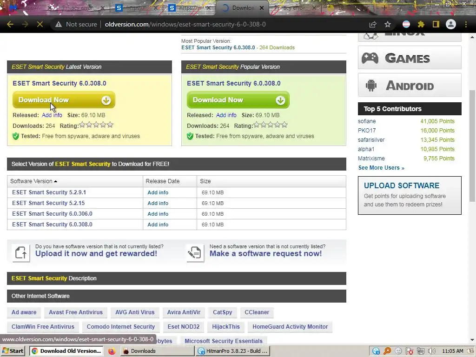Share this page via the share icon
476x357 pixels.
click(373, 24)
